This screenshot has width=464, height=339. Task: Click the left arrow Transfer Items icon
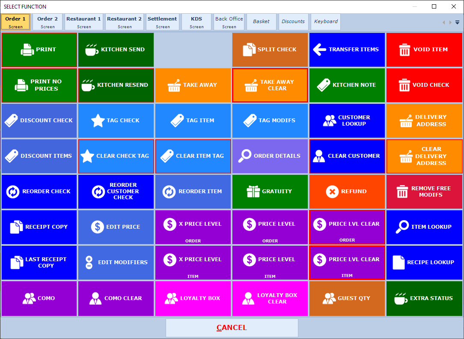pyautogui.click(x=319, y=50)
